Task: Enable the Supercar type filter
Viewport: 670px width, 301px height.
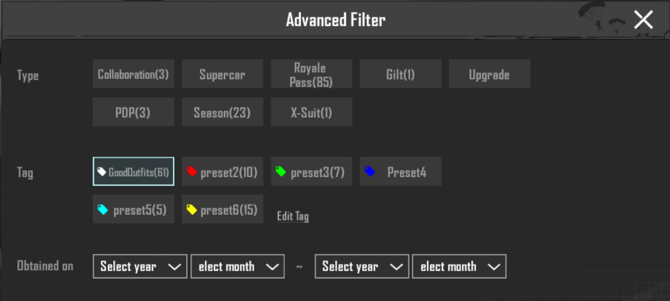Action: [223, 74]
